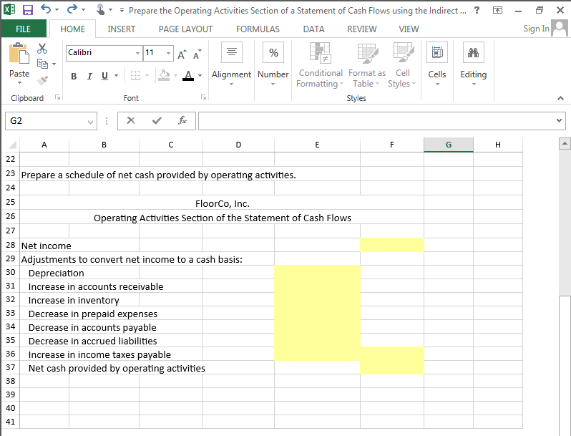The image size is (571, 436).
Task: Toggle Underline formatting
Action: (105, 76)
